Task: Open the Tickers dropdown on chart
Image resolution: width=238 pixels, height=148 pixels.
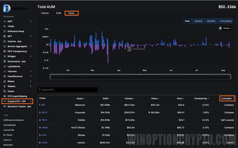Action: (225, 28)
